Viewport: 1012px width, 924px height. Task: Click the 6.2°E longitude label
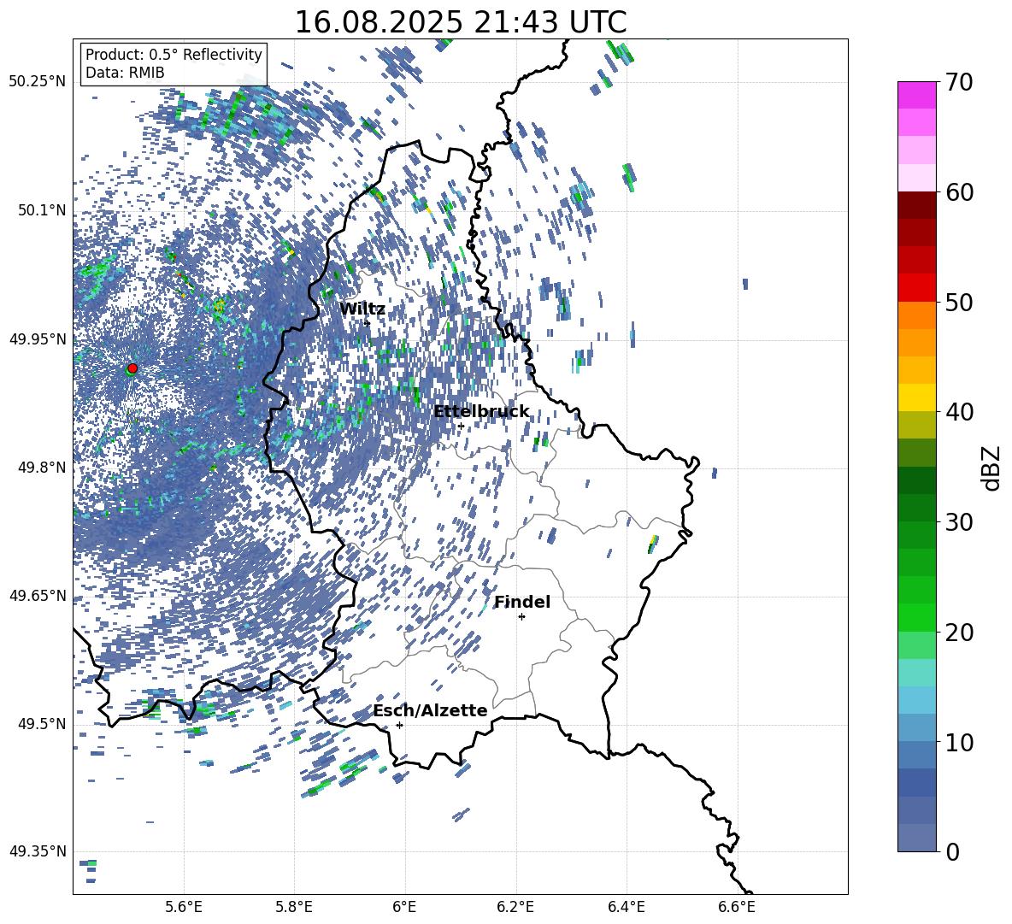515,907
